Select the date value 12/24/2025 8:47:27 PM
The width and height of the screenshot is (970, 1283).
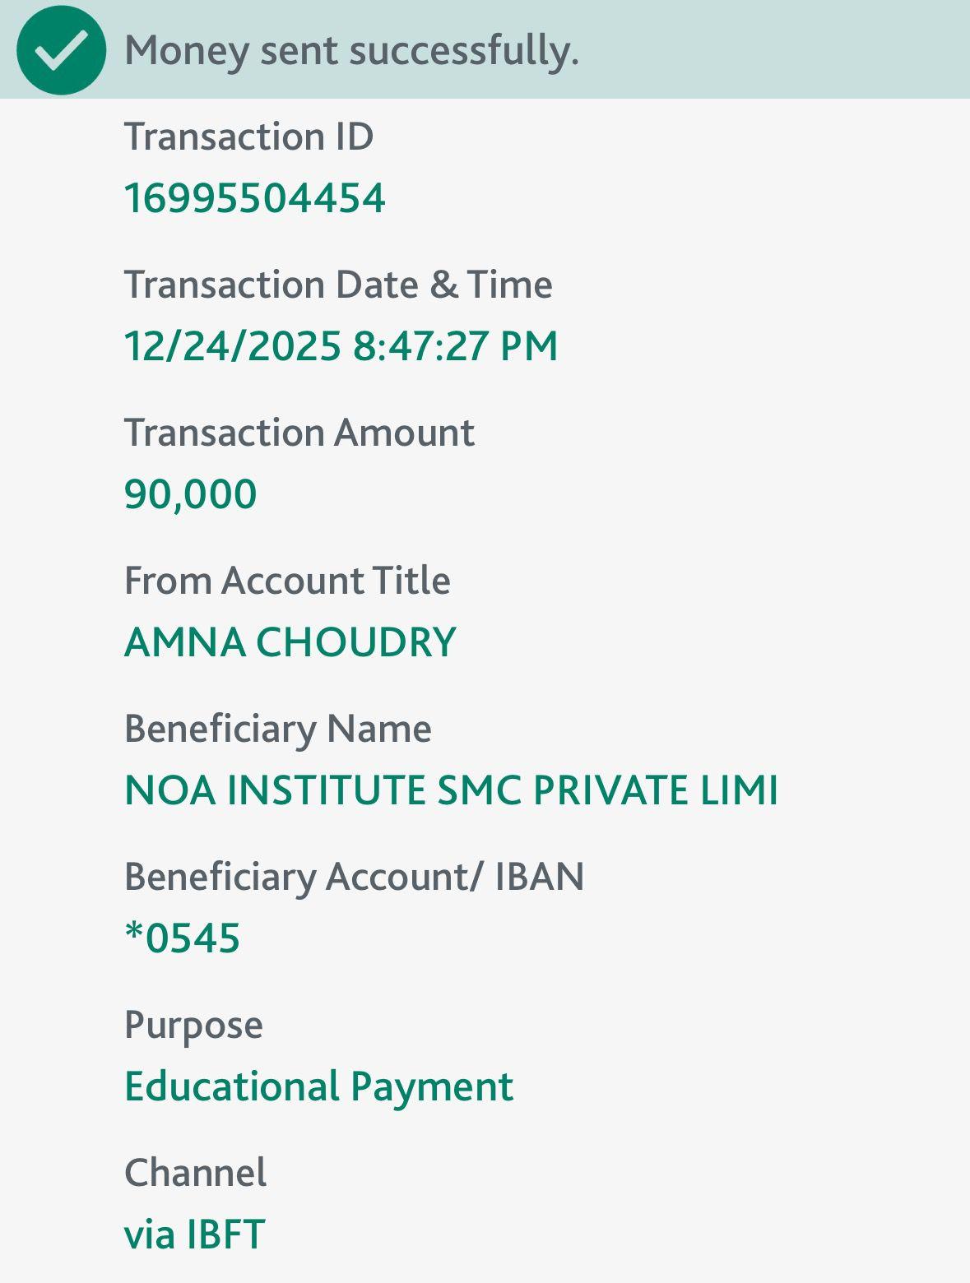[x=341, y=345]
